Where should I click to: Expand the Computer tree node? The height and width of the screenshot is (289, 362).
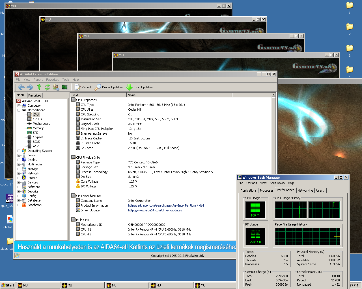tap(19, 106)
